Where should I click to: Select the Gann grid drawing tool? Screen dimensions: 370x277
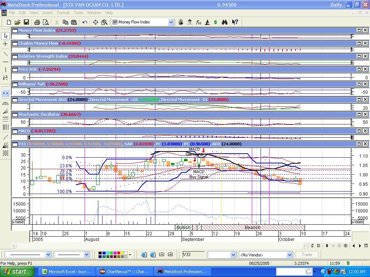(5, 153)
